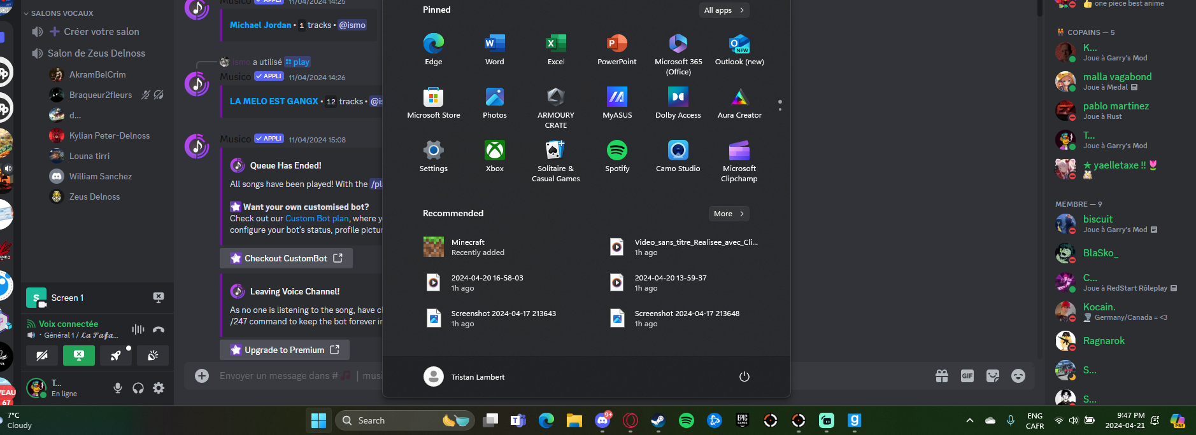Open the Discord soundboard button
1196x435 pixels.
pyautogui.click(x=153, y=356)
